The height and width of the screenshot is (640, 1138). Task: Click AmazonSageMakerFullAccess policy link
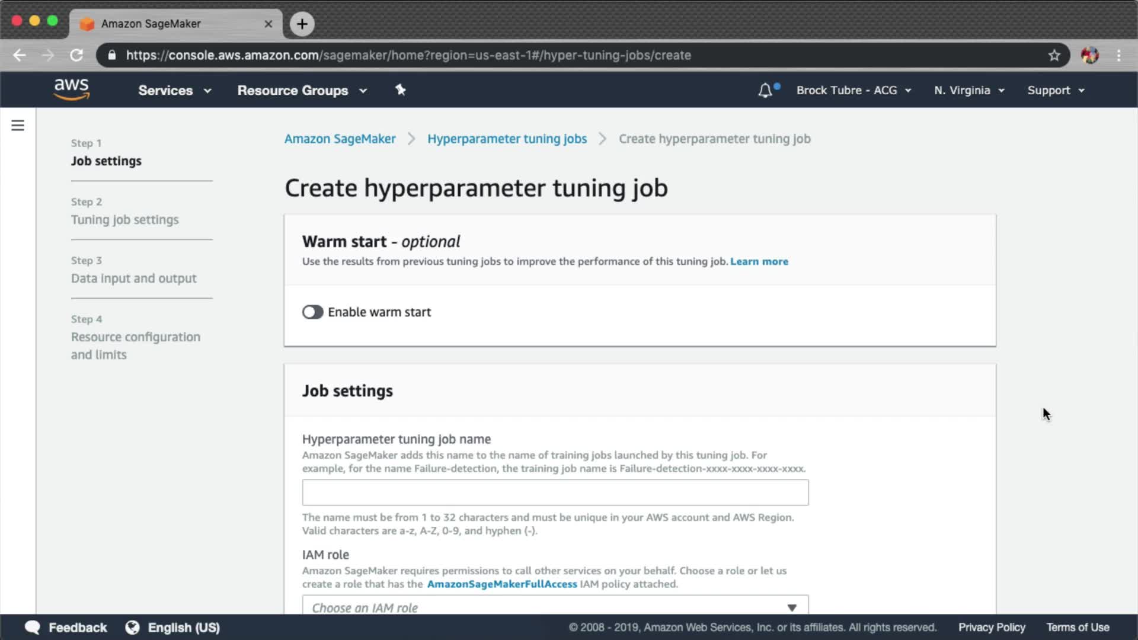coord(501,584)
